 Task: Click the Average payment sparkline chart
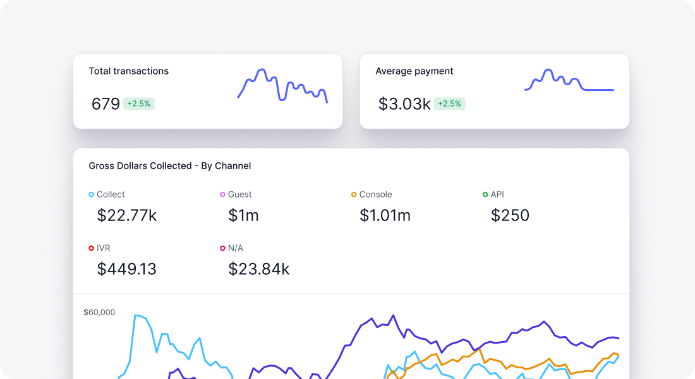pyautogui.click(x=569, y=80)
